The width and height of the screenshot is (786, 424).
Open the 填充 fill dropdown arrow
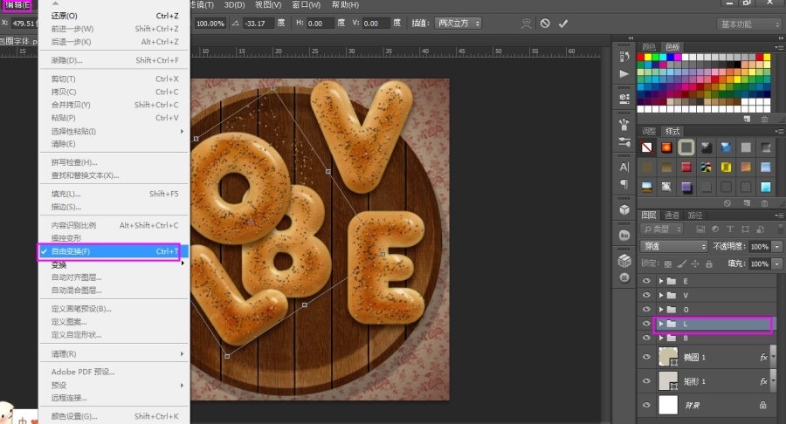pos(777,263)
